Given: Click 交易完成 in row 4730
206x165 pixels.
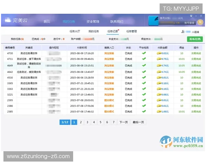Looking at the screenshot, I should (x=196, y=53).
